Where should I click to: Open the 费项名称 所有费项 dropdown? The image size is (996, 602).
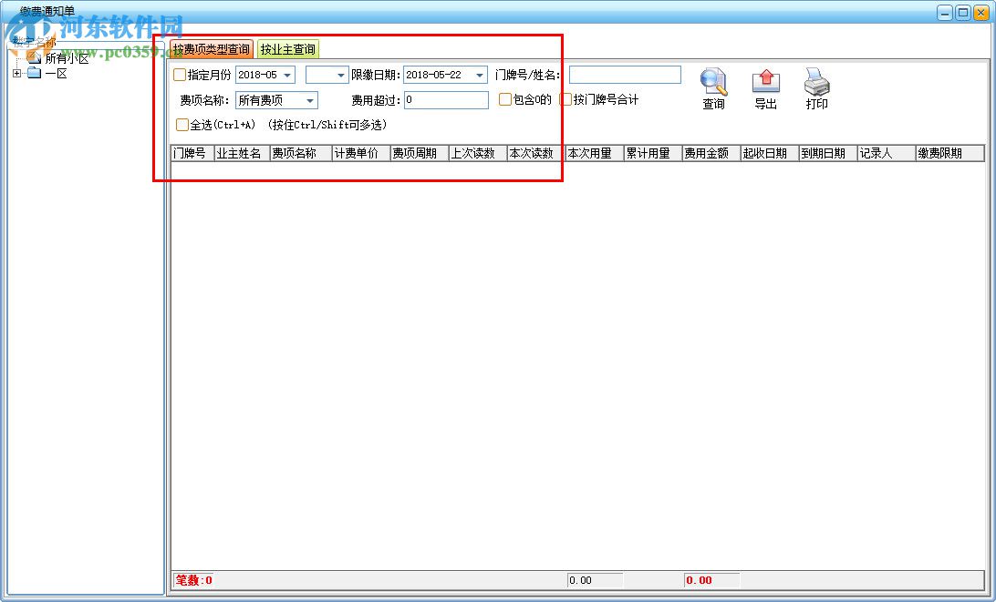[x=309, y=100]
